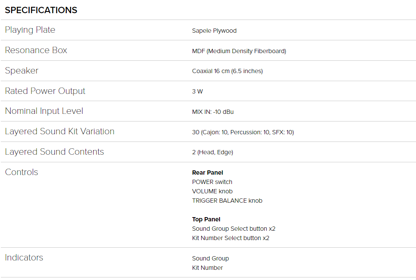
Task: Click the 3 W power value
Action: click(x=197, y=91)
